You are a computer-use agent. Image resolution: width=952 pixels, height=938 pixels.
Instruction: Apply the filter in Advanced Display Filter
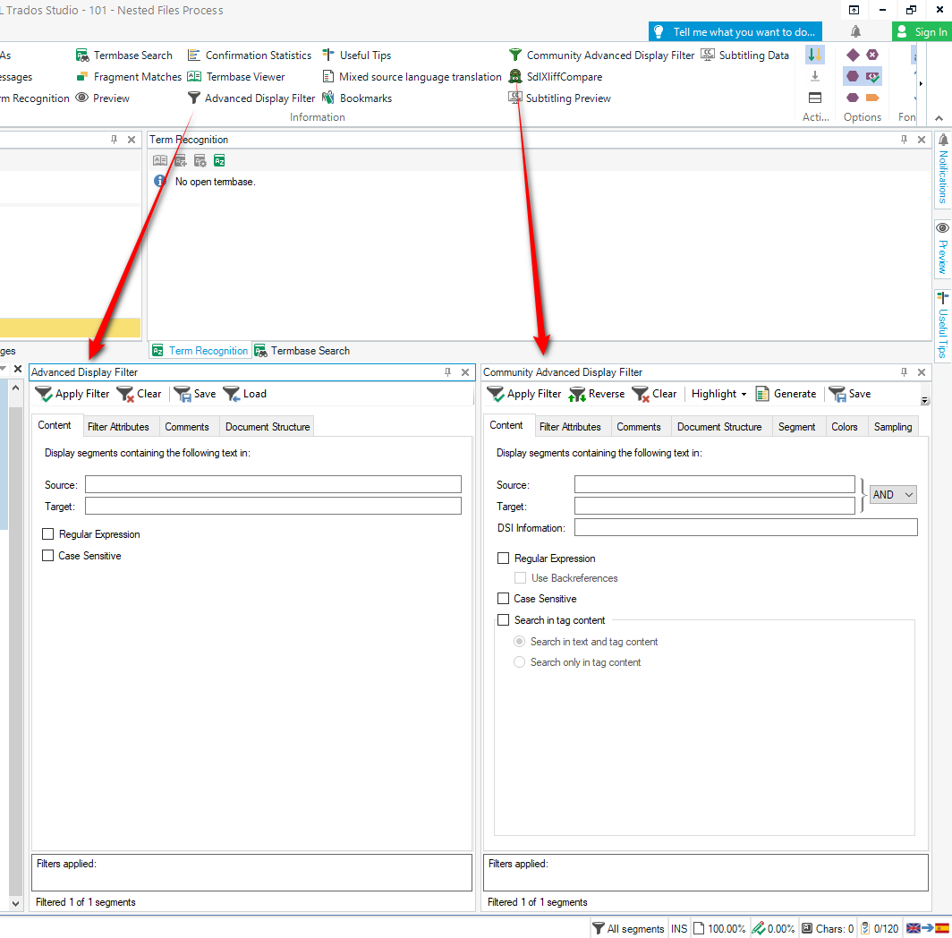click(72, 394)
